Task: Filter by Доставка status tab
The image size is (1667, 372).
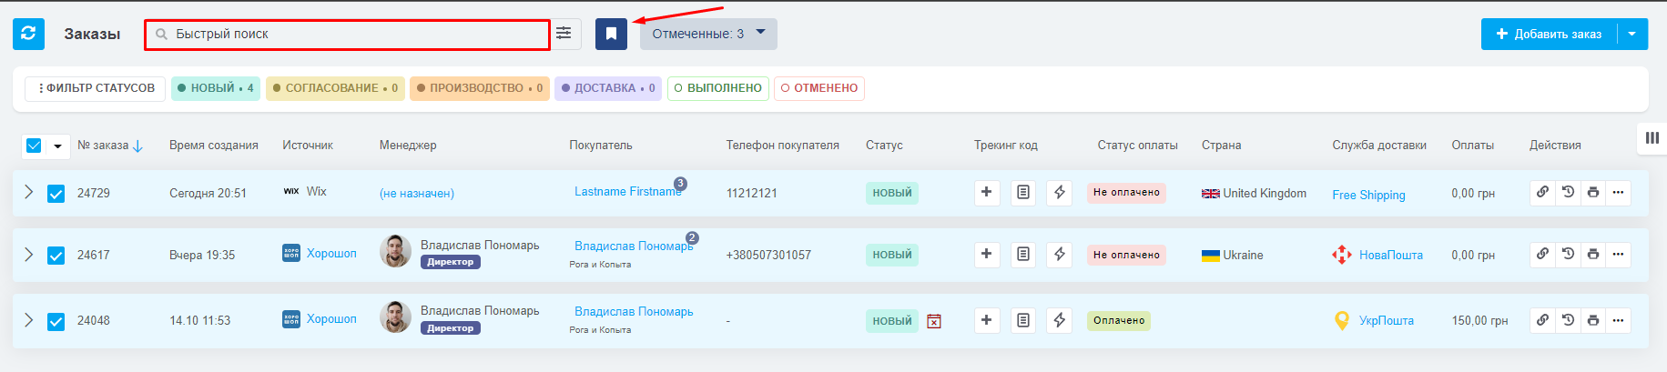Action: click(608, 88)
